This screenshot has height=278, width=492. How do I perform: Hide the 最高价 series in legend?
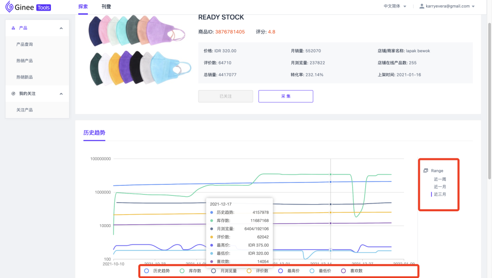(x=281, y=271)
